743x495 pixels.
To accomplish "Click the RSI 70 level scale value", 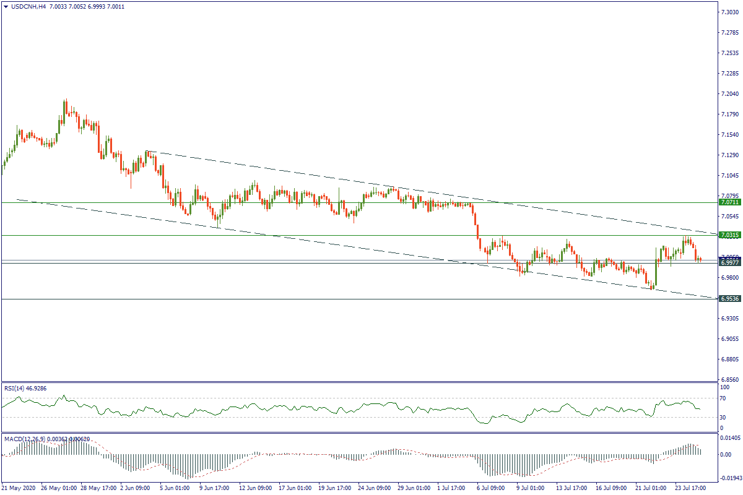I will point(724,398).
